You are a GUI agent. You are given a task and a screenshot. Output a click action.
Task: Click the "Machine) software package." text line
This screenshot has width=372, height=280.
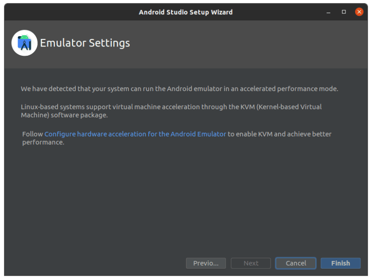coord(64,115)
